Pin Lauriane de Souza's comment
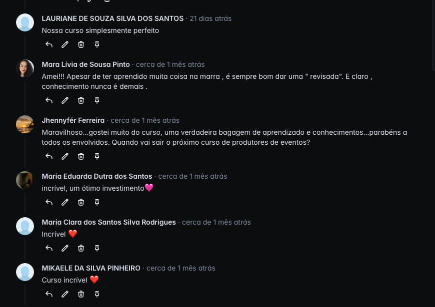435x307 pixels. click(x=97, y=44)
